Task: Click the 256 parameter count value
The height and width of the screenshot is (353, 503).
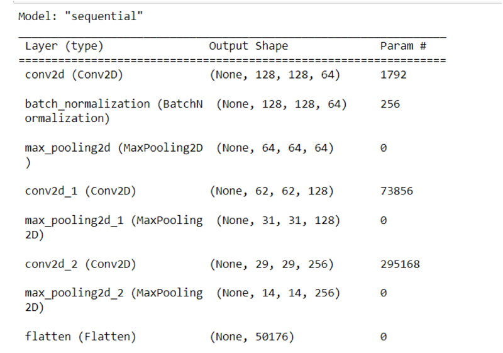Action: (x=390, y=104)
